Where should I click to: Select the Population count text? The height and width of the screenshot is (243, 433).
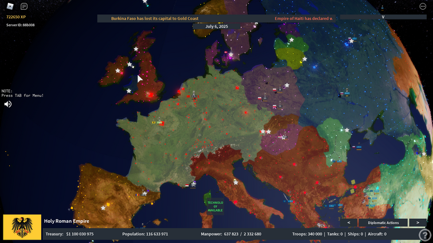tap(145, 234)
